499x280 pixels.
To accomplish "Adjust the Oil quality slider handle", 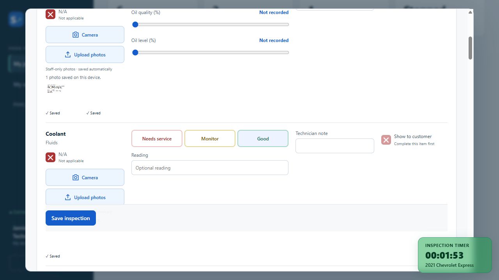I will pos(135,24).
